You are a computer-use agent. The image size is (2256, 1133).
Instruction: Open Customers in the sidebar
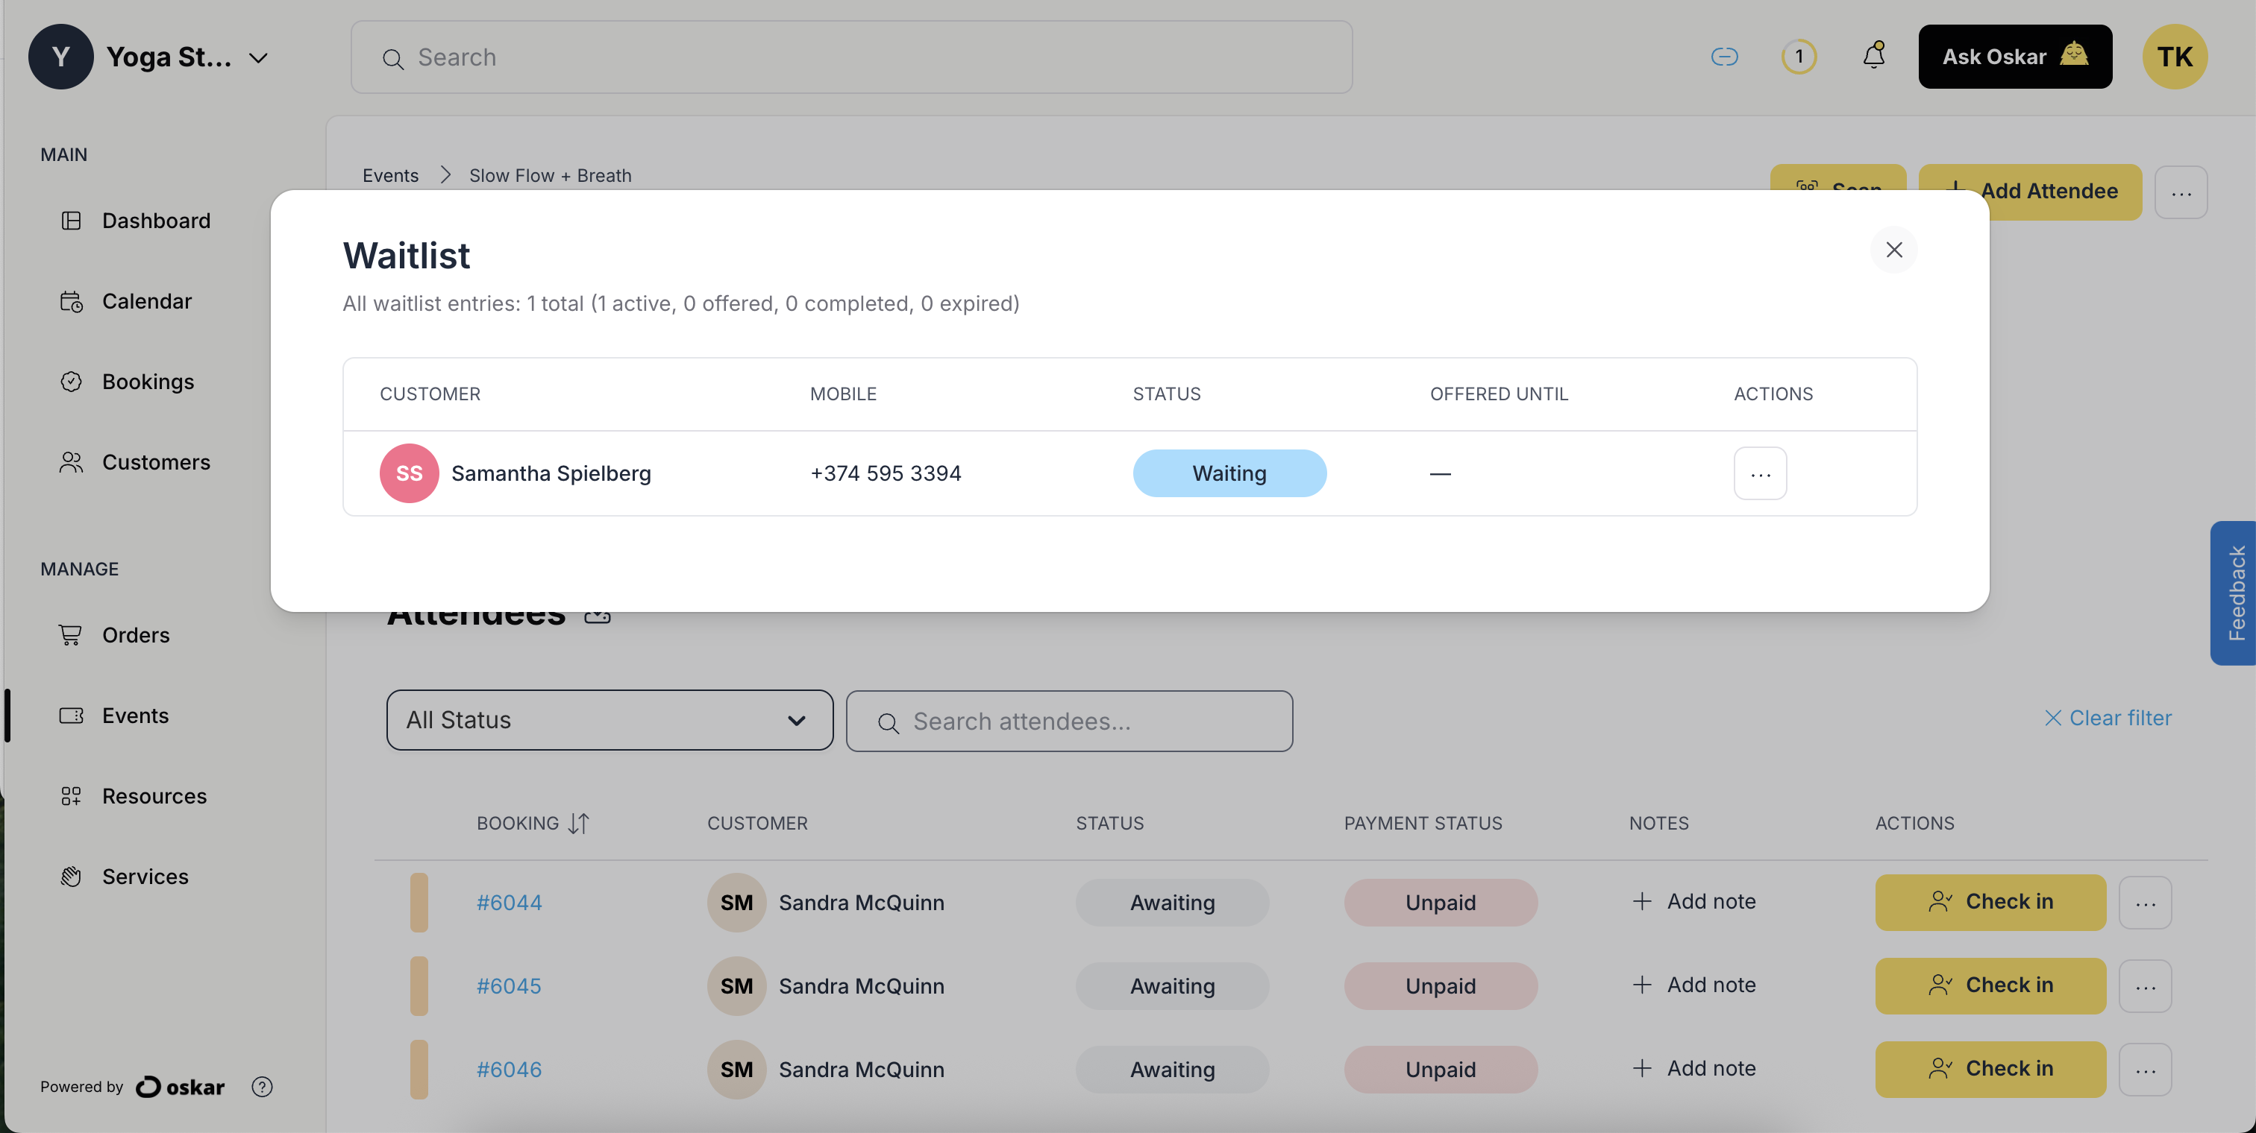(x=155, y=462)
